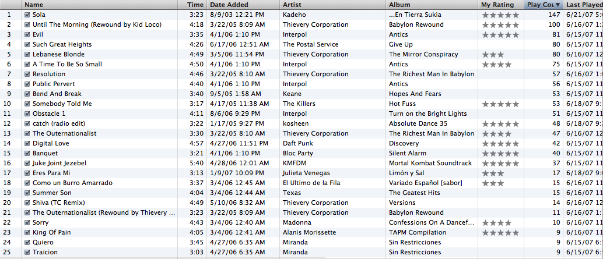Sort by My Rating column header
The width and height of the screenshot is (603, 259).
pos(501,5)
